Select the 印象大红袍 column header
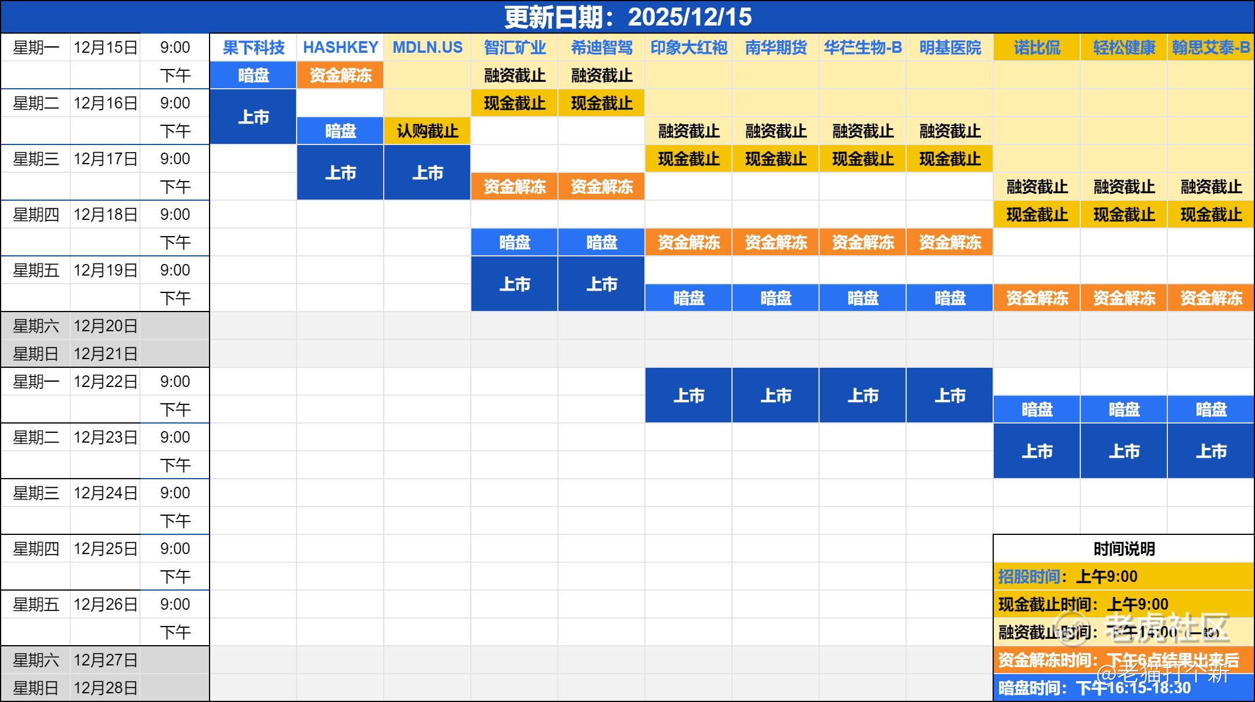Viewport: 1255px width, 702px height. [688, 48]
